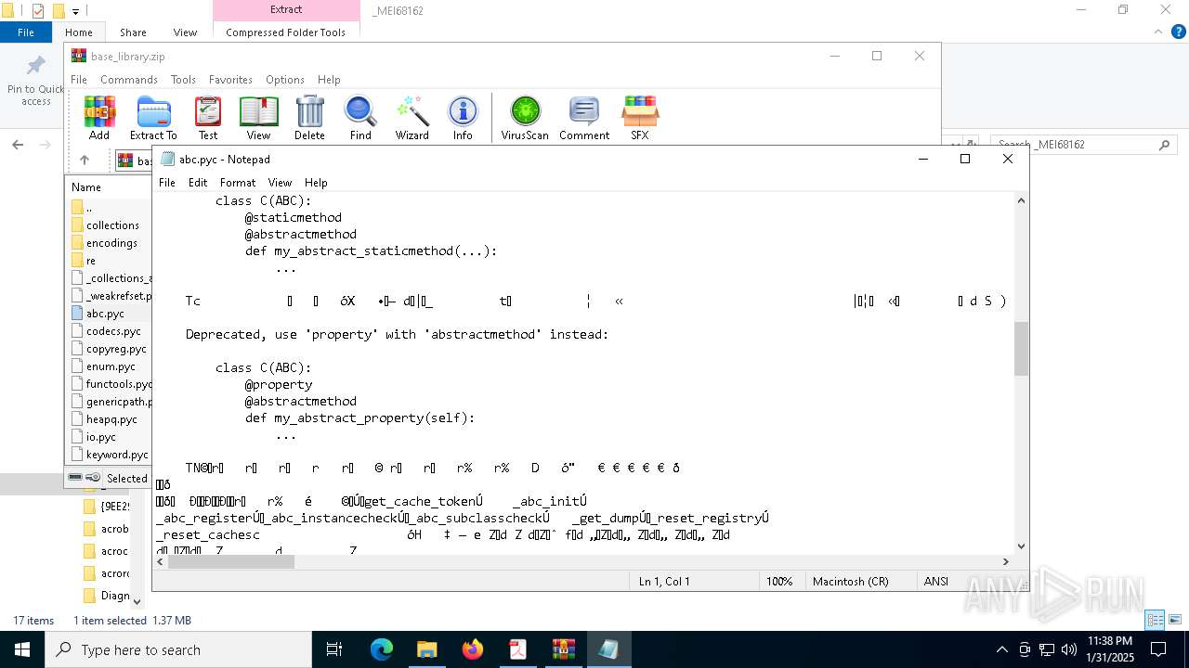Click the Extract To toolbar icon
Viewport: 1189px width, 668px height.
click(x=153, y=118)
